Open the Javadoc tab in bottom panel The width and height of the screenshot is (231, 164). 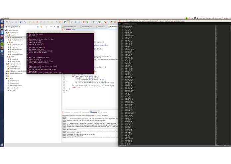tap(75, 112)
